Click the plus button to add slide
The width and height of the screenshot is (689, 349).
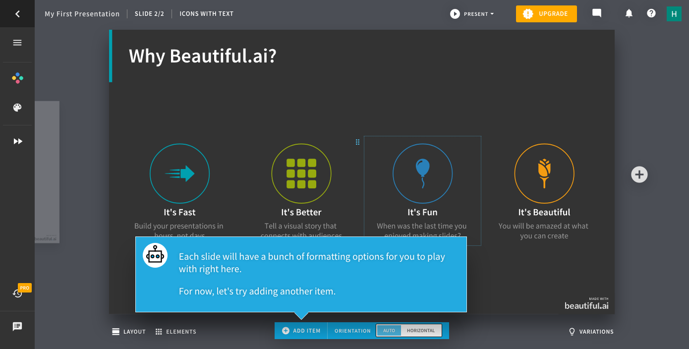(639, 174)
